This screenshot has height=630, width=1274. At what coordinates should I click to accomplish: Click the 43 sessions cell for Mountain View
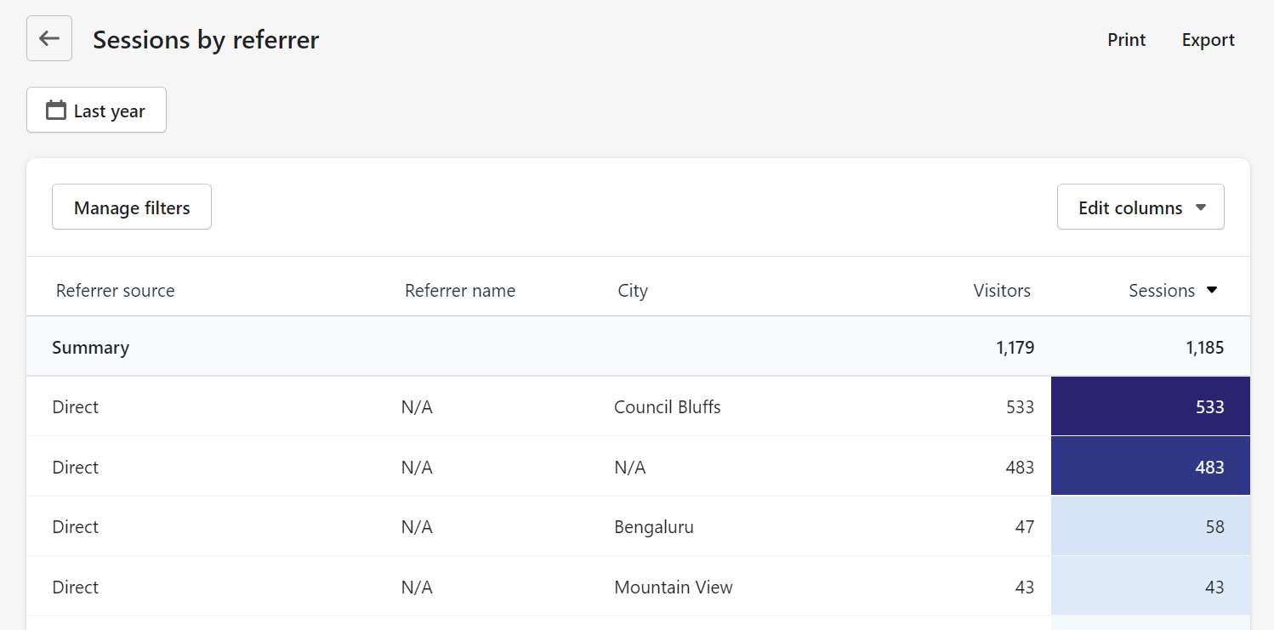point(1151,586)
